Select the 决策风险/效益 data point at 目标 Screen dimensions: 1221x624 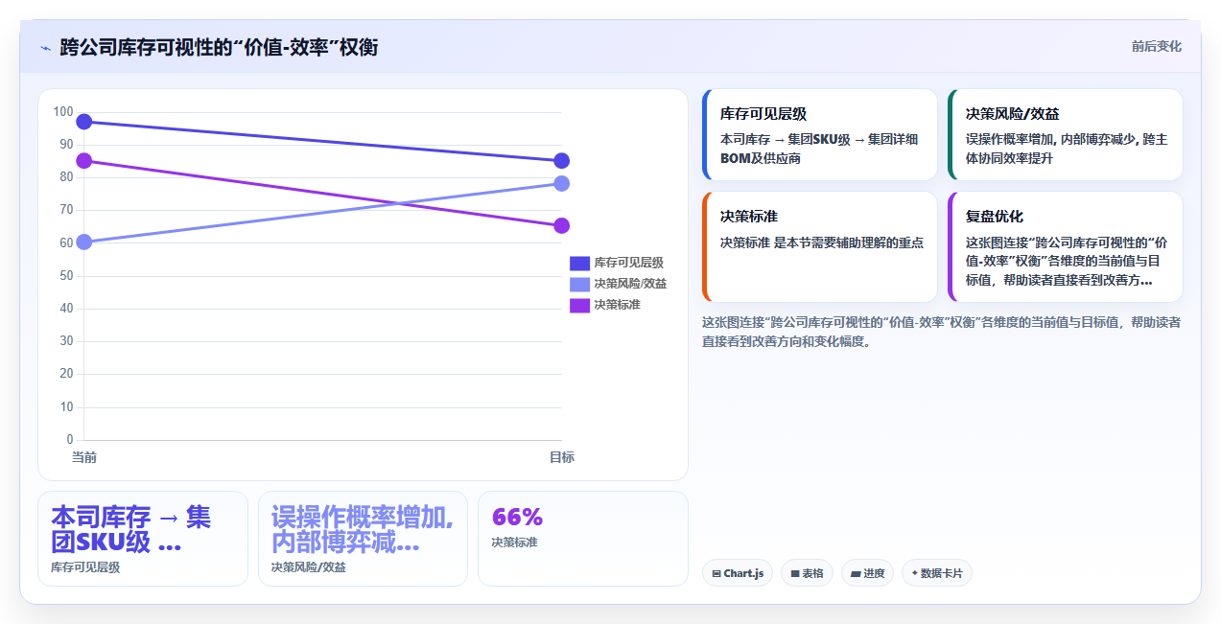562,184
